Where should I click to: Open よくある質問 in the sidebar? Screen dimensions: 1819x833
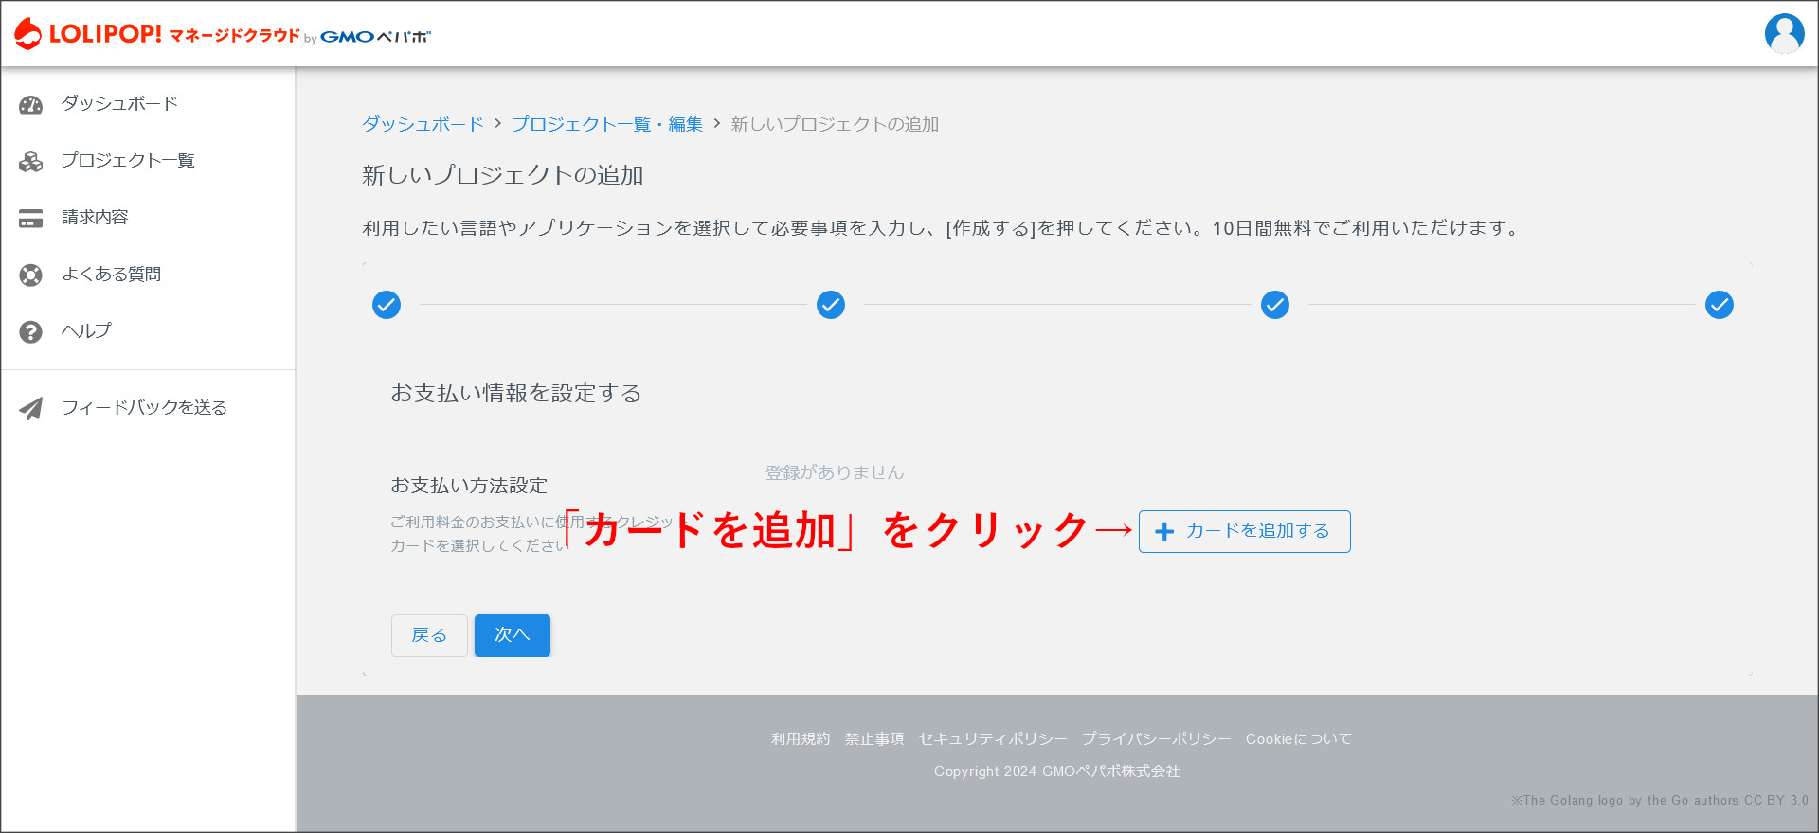click(111, 275)
